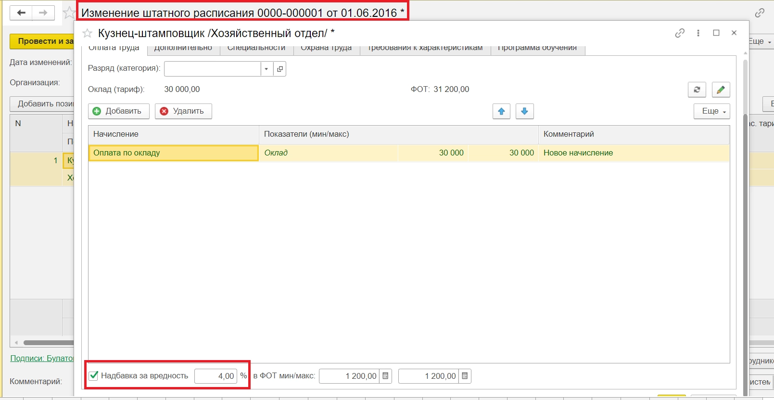Open the Разряд (категория) item with the open button

point(280,69)
